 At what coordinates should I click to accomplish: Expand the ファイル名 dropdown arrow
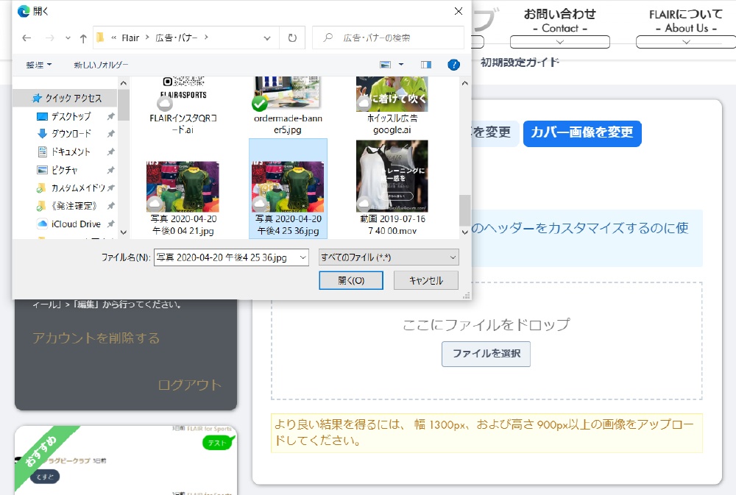point(303,257)
